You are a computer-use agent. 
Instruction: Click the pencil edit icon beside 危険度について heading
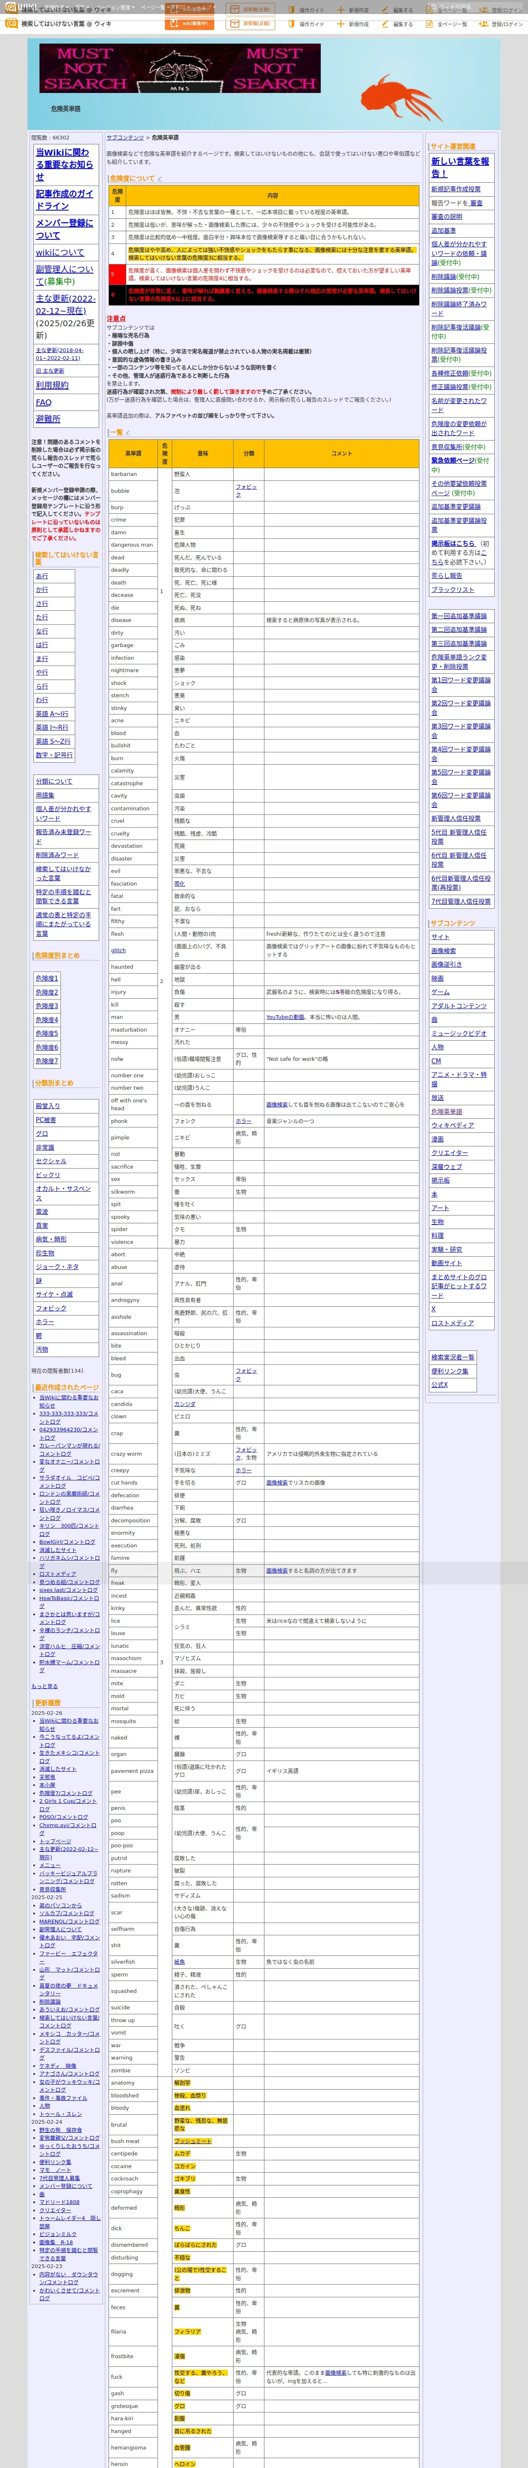point(160,179)
